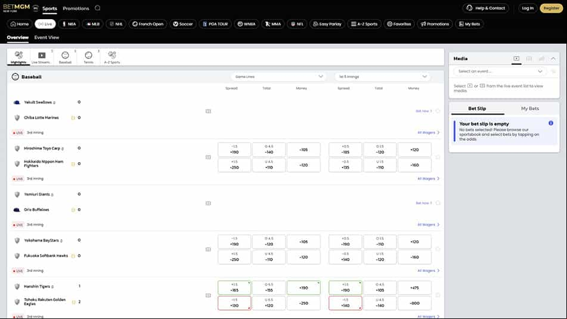Open the search magnifier icon
567x319 pixels.
click(x=98, y=8)
